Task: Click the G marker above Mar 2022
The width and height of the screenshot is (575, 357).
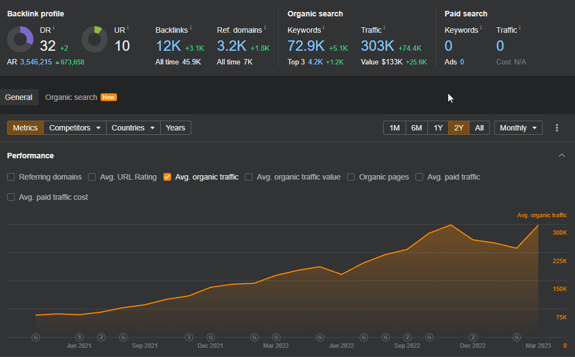Action: [x=276, y=337]
